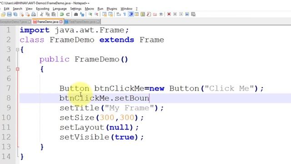Zoom out using the magnifier minus icon

pyautogui.click(x=96, y=14)
